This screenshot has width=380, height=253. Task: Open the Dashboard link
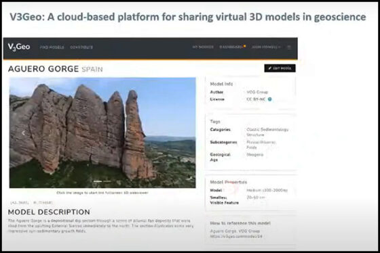pyautogui.click(x=231, y=47)
